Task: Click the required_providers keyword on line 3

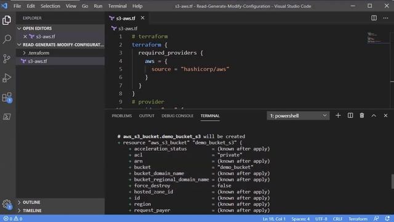Action: 167,52
